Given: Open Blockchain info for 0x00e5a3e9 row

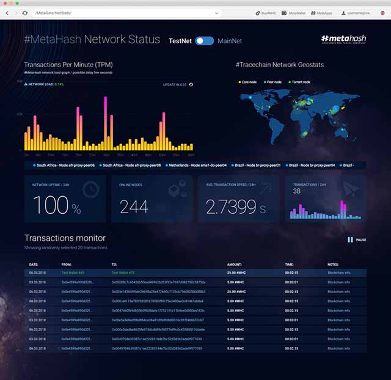Looking at the screenshot, I should [x=339, y=320].
